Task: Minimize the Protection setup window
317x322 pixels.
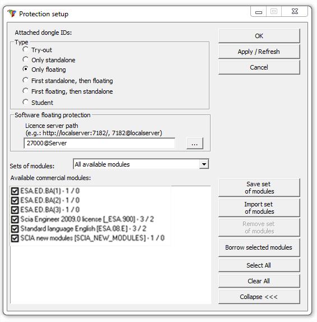Action: 259,12
